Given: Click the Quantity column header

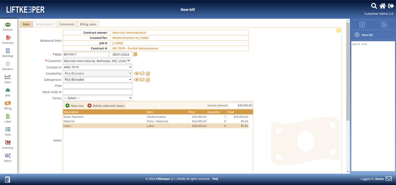Looking at the screenshot, I should click(x=217, y=112).
